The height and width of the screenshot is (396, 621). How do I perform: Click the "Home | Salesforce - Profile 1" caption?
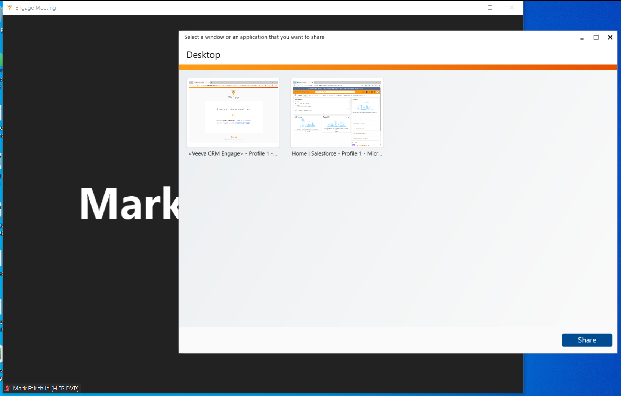point(337,153)
